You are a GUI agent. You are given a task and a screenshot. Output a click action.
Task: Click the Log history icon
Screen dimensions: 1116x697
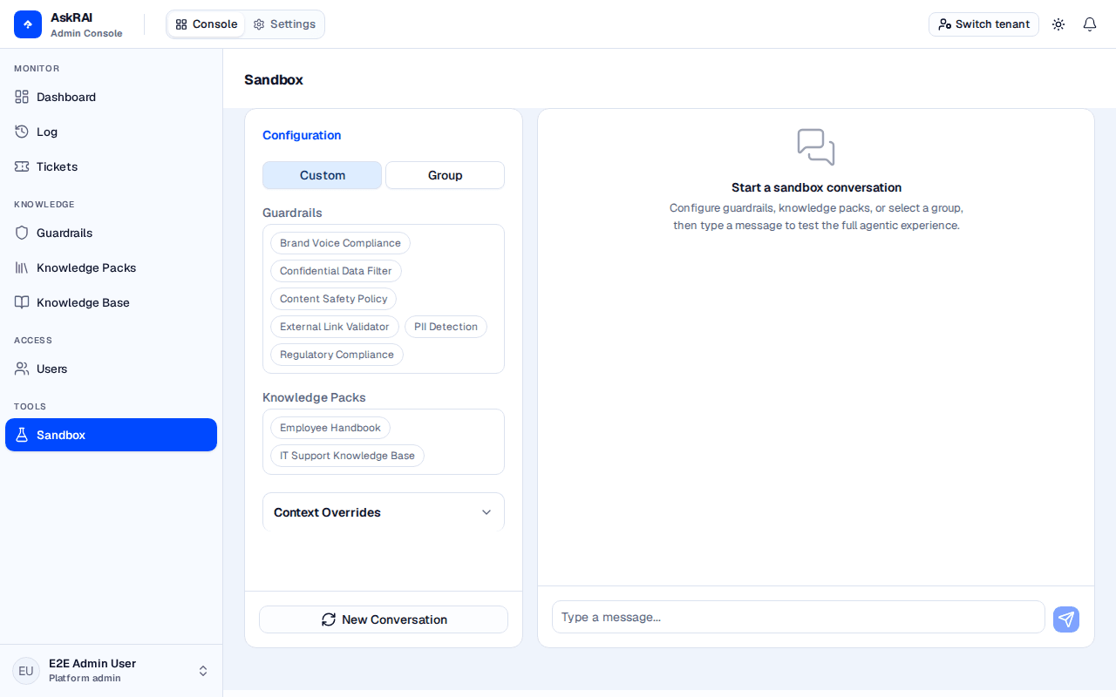22,132
